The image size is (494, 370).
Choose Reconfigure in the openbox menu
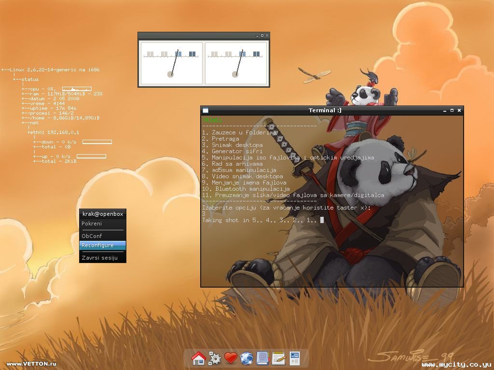(103, 245)
